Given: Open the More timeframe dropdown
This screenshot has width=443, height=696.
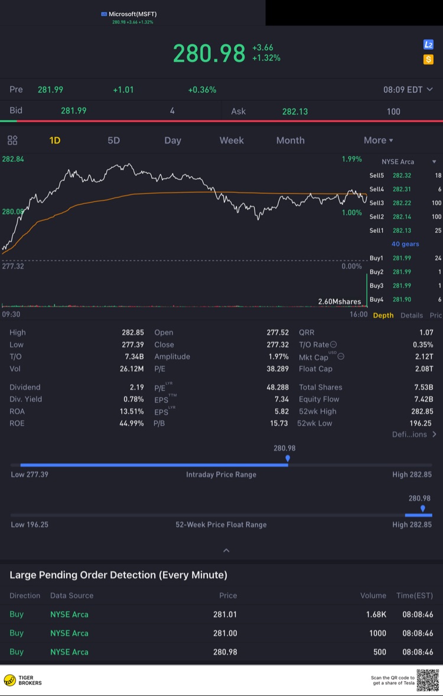Looking at the screenshot, I should [x=378, y=140].
